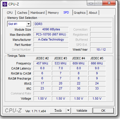This screenshot has height=119, width=120.
Task: Select the tRAS value 20
Action: (61, 83)
